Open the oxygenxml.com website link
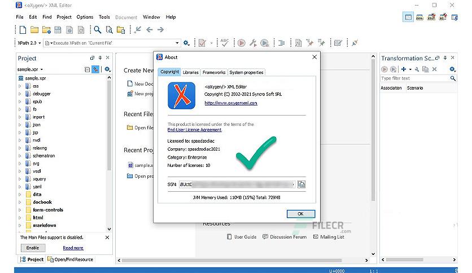This screenshot has width=472, height=273. tap(231, 103)
